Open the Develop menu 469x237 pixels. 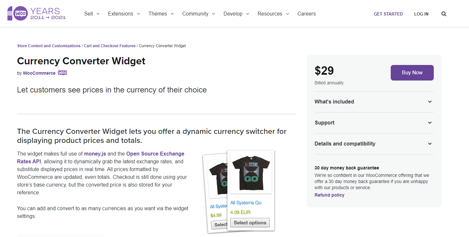pos(236,14)
